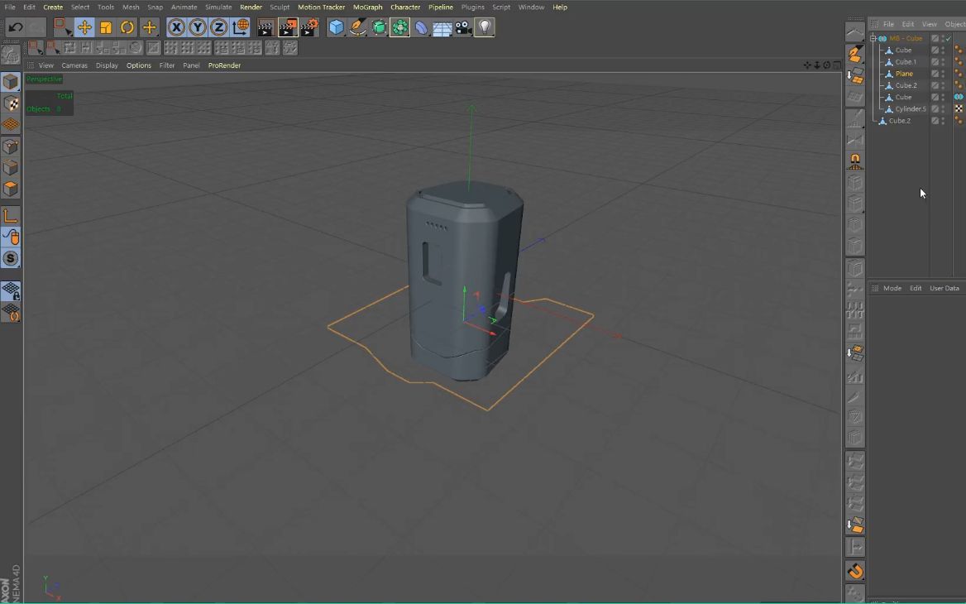Open the Display menu in the viewport
The width and height of the screenshot is (966, 604).
click(107, 65)
